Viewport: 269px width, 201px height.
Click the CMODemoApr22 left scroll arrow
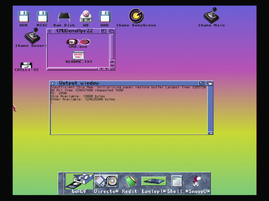coord(101,69)
